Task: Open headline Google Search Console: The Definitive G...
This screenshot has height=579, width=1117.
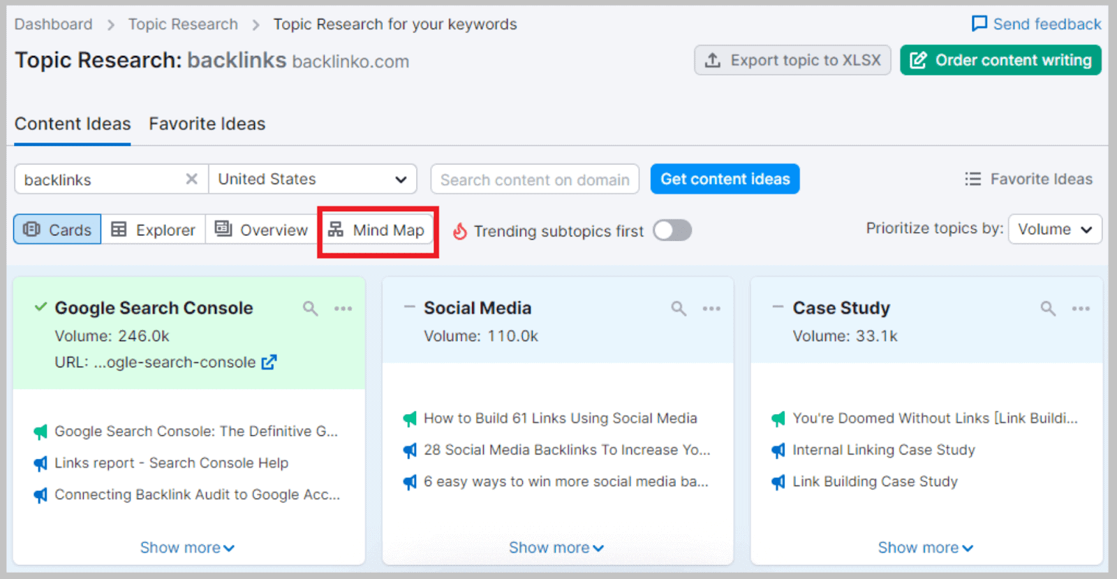Action: (196, 432)
